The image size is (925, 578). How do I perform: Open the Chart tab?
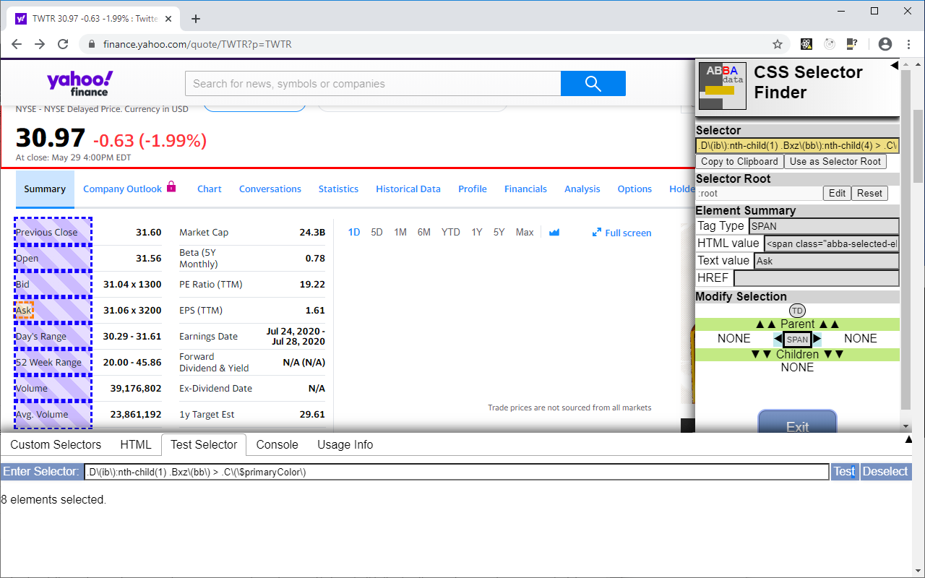click(x=210, y=189)
